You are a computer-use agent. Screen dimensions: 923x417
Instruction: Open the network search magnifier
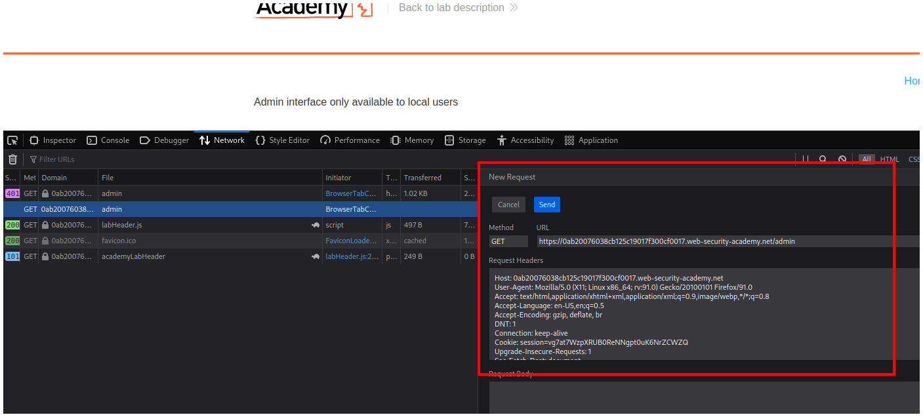pyautogui.click(x=823, y=159)
